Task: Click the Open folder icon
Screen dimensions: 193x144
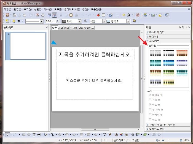Action: point(15,15)
